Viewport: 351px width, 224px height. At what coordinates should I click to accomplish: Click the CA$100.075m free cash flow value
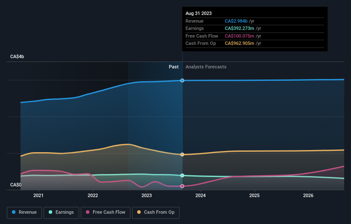click(239, 36)
